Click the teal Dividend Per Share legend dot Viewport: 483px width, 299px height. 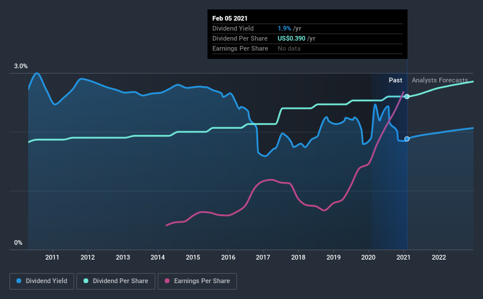(86, 281)
